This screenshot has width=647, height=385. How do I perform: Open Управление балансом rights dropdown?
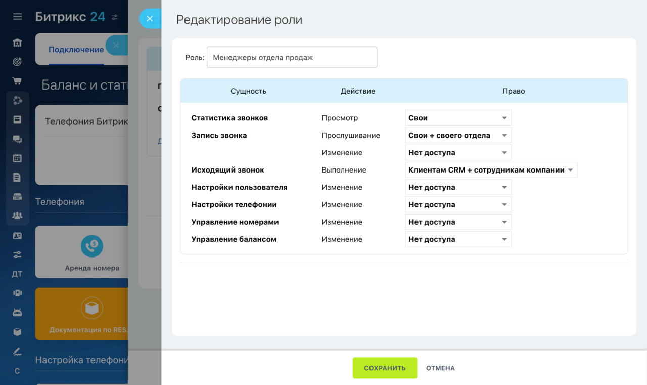pos(458,239)
